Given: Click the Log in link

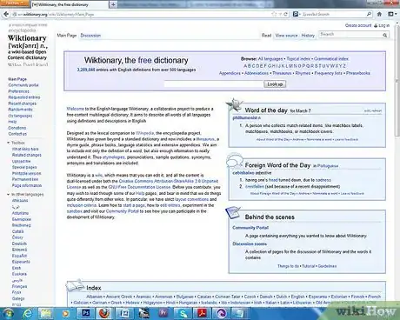Looking at the screenshot, I should [x=384, y=25].
